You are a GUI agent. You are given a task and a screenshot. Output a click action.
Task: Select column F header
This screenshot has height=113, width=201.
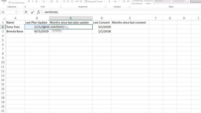click(156, 18)
